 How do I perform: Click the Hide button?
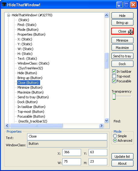coord(122,16)
